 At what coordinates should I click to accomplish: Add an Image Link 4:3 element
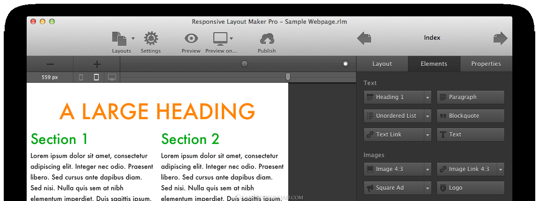pyautogui.click(x=467, y=169)
